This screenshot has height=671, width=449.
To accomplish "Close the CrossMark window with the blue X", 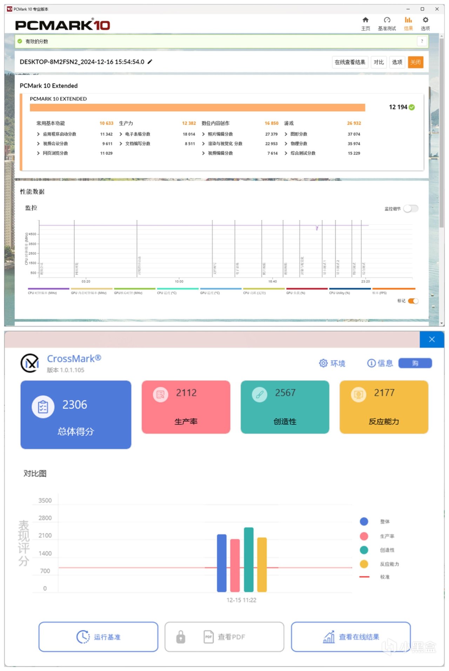I will tap(432, 339).
